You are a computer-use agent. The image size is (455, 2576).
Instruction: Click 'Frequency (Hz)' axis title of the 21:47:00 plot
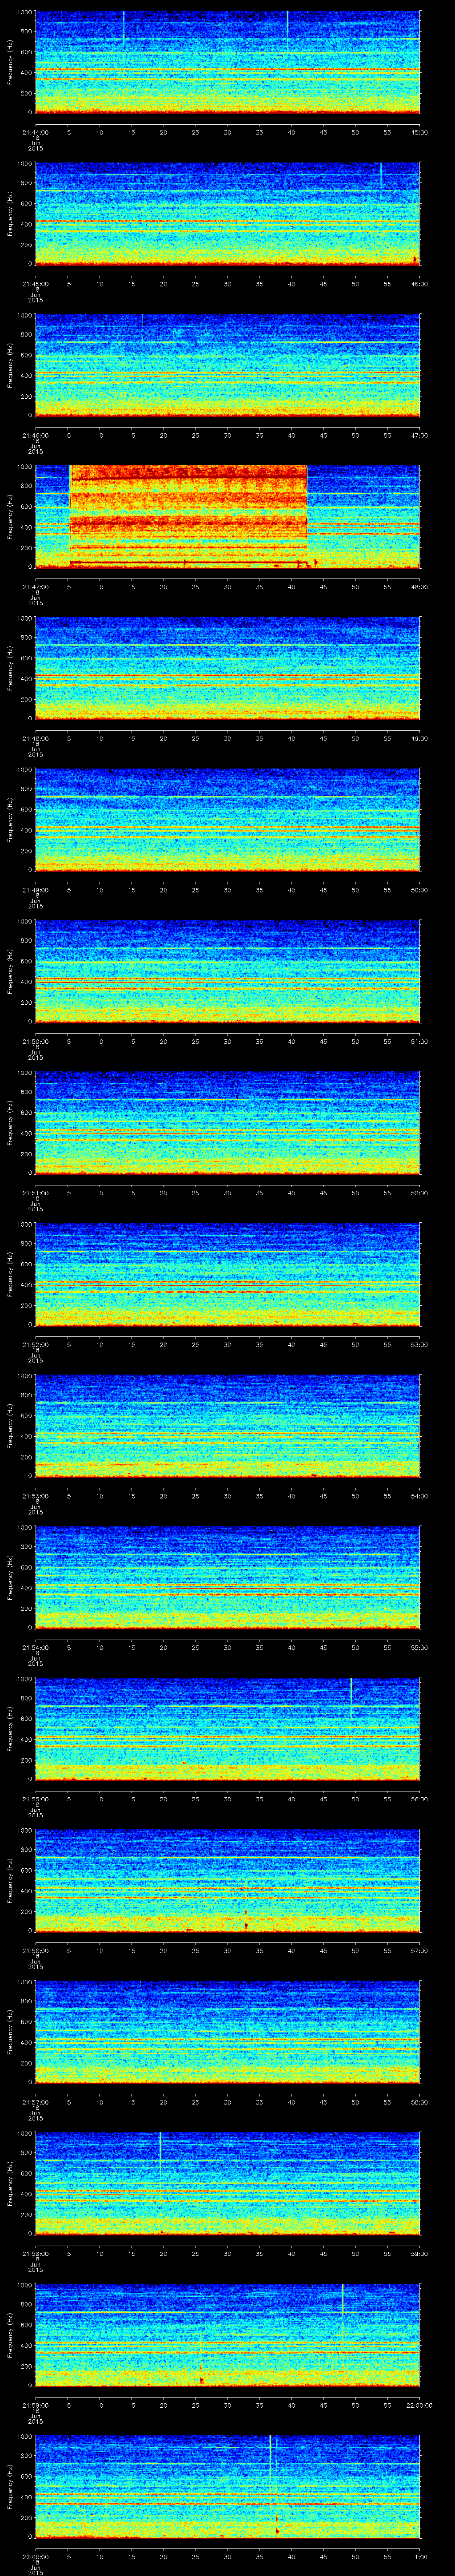(x=10, y=517)
